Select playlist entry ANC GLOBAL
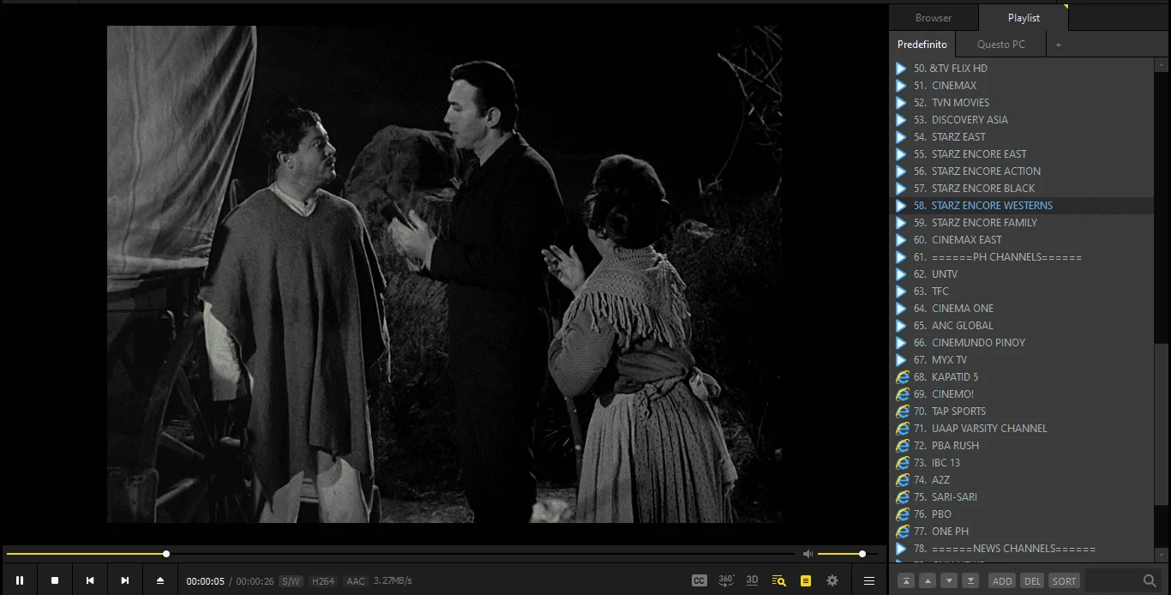The height and width of the screenshot is (595, 1171). pos(1023,326)
